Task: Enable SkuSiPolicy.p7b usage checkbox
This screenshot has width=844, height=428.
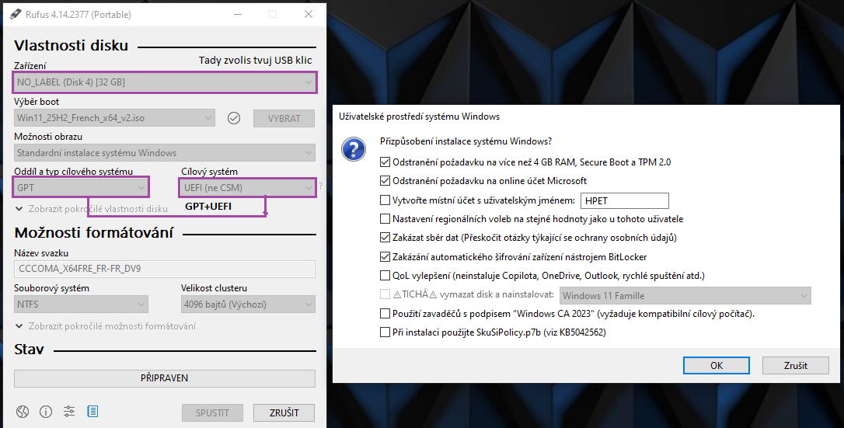Action: click(385, 332)
